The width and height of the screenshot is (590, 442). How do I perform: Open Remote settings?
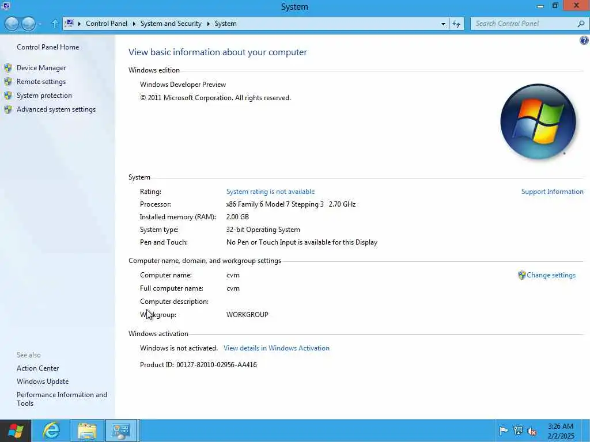click(41, 82)
